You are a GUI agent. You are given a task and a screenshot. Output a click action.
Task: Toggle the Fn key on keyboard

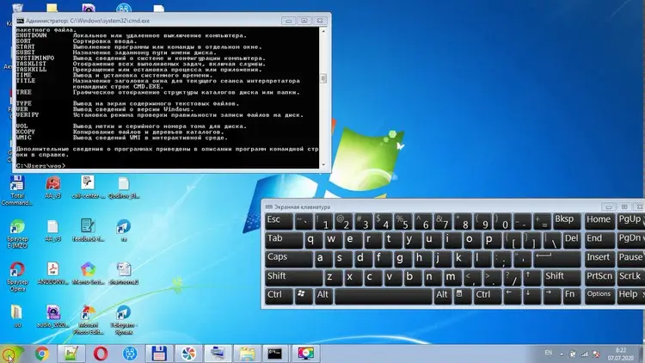point(571,296)
